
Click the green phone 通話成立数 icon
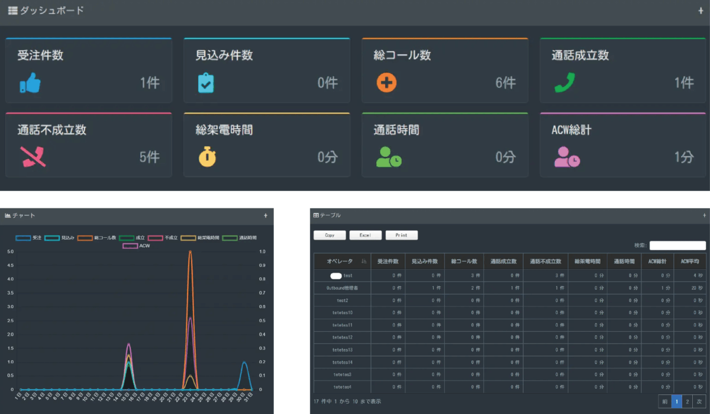point(564,83)
